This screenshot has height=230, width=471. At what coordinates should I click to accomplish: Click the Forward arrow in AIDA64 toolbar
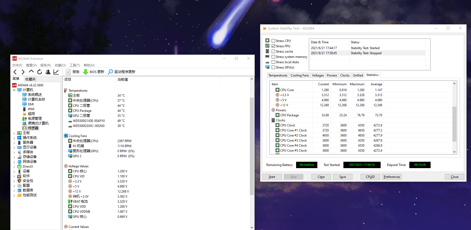point(23,72)
